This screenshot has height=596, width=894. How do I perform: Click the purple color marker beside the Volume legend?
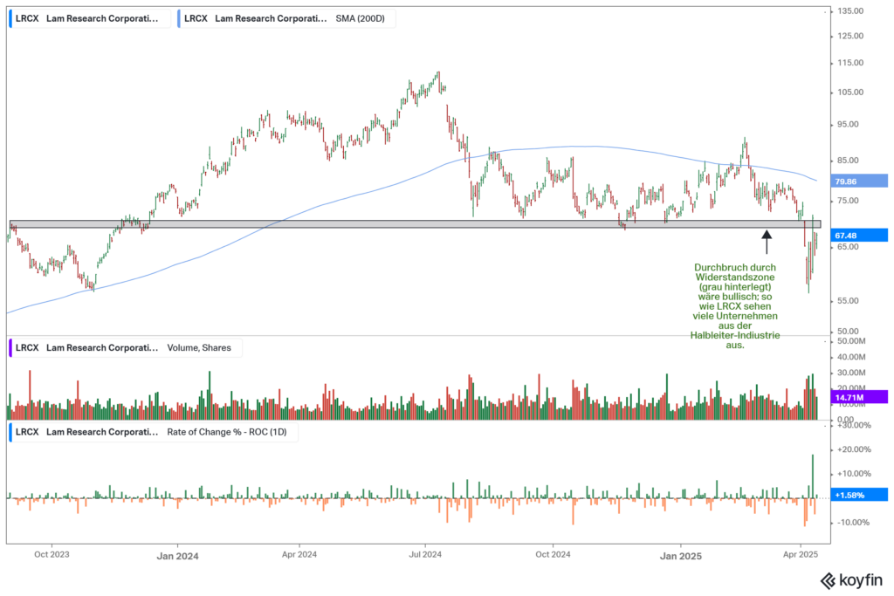[x=10, y=348]
